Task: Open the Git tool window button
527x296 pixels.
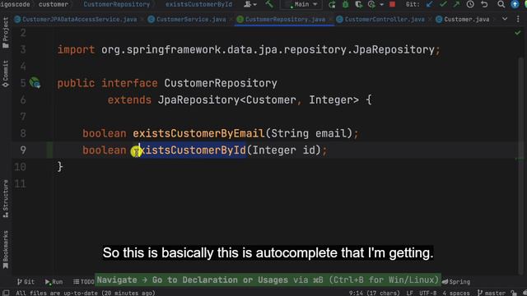Action: pyautogui.click(x=26, y=281)
